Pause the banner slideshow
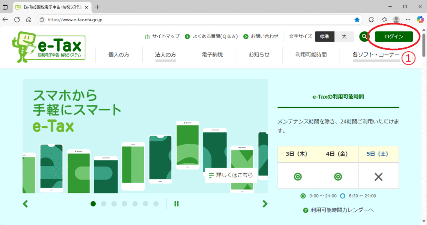427x225 pixels. (x=176, y=204)
